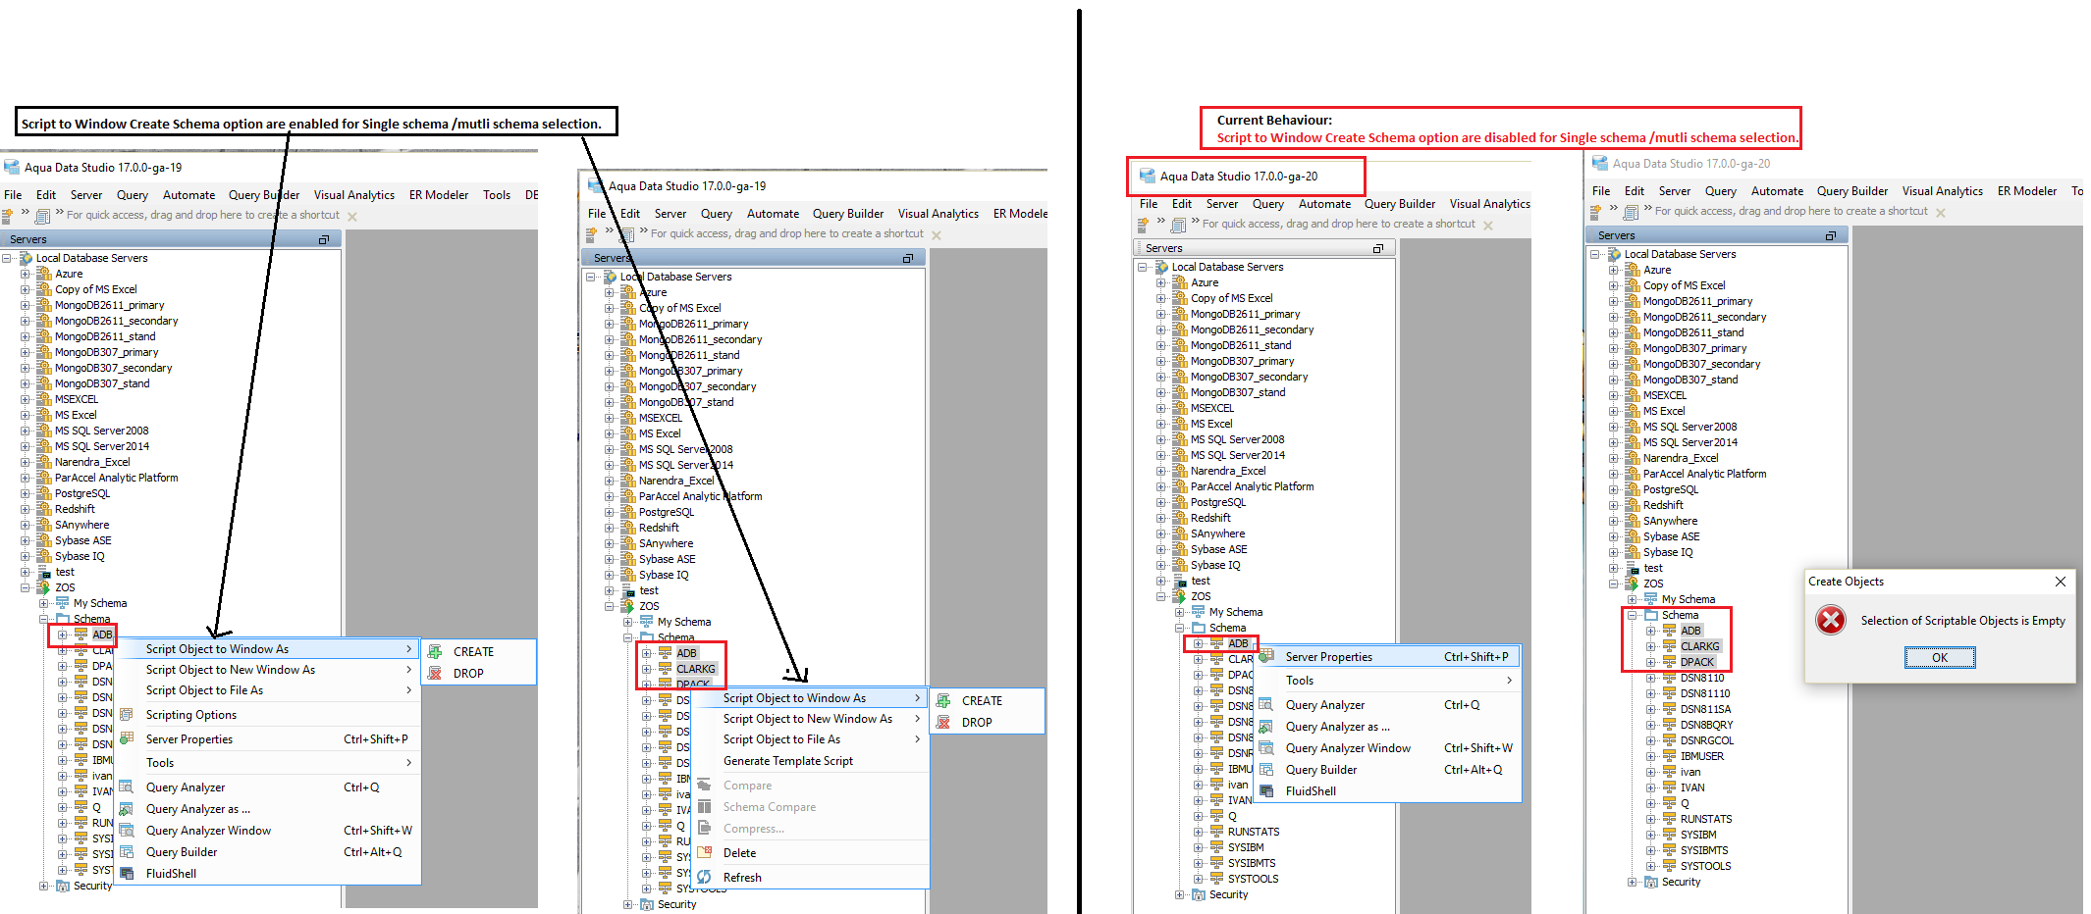Image resolution: width=2091 pixels, height=914 pixels.
Task: Click Query Analyzer Window icon in leftmost menu
Action: click(x=127, y=831)
